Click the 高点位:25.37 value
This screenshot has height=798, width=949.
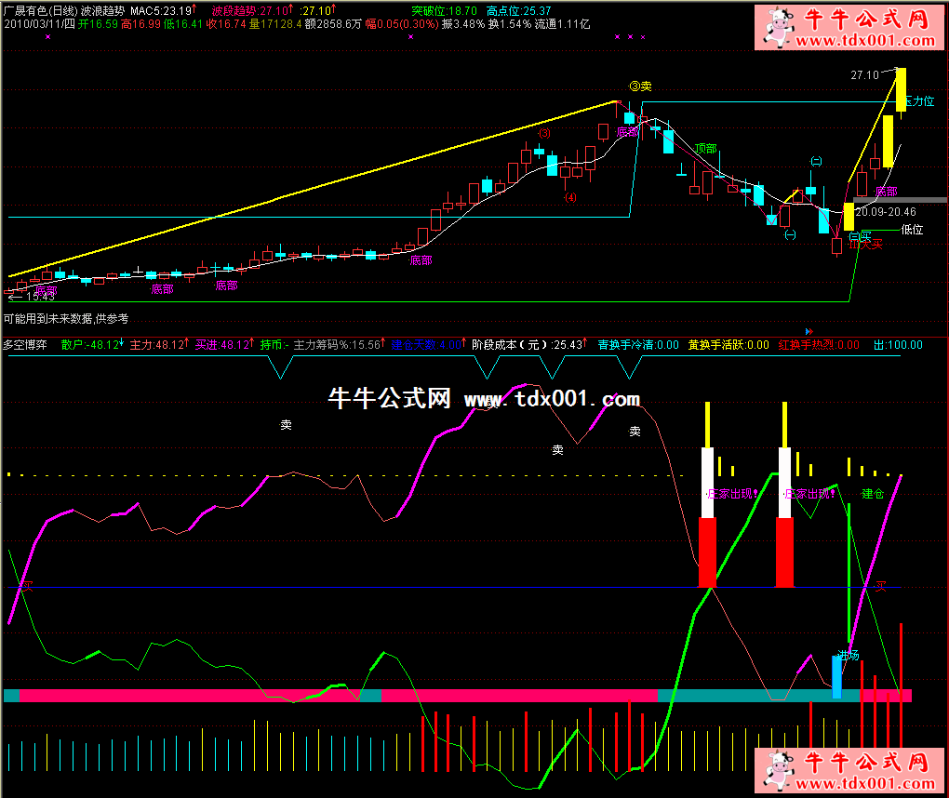coord(518,11)
